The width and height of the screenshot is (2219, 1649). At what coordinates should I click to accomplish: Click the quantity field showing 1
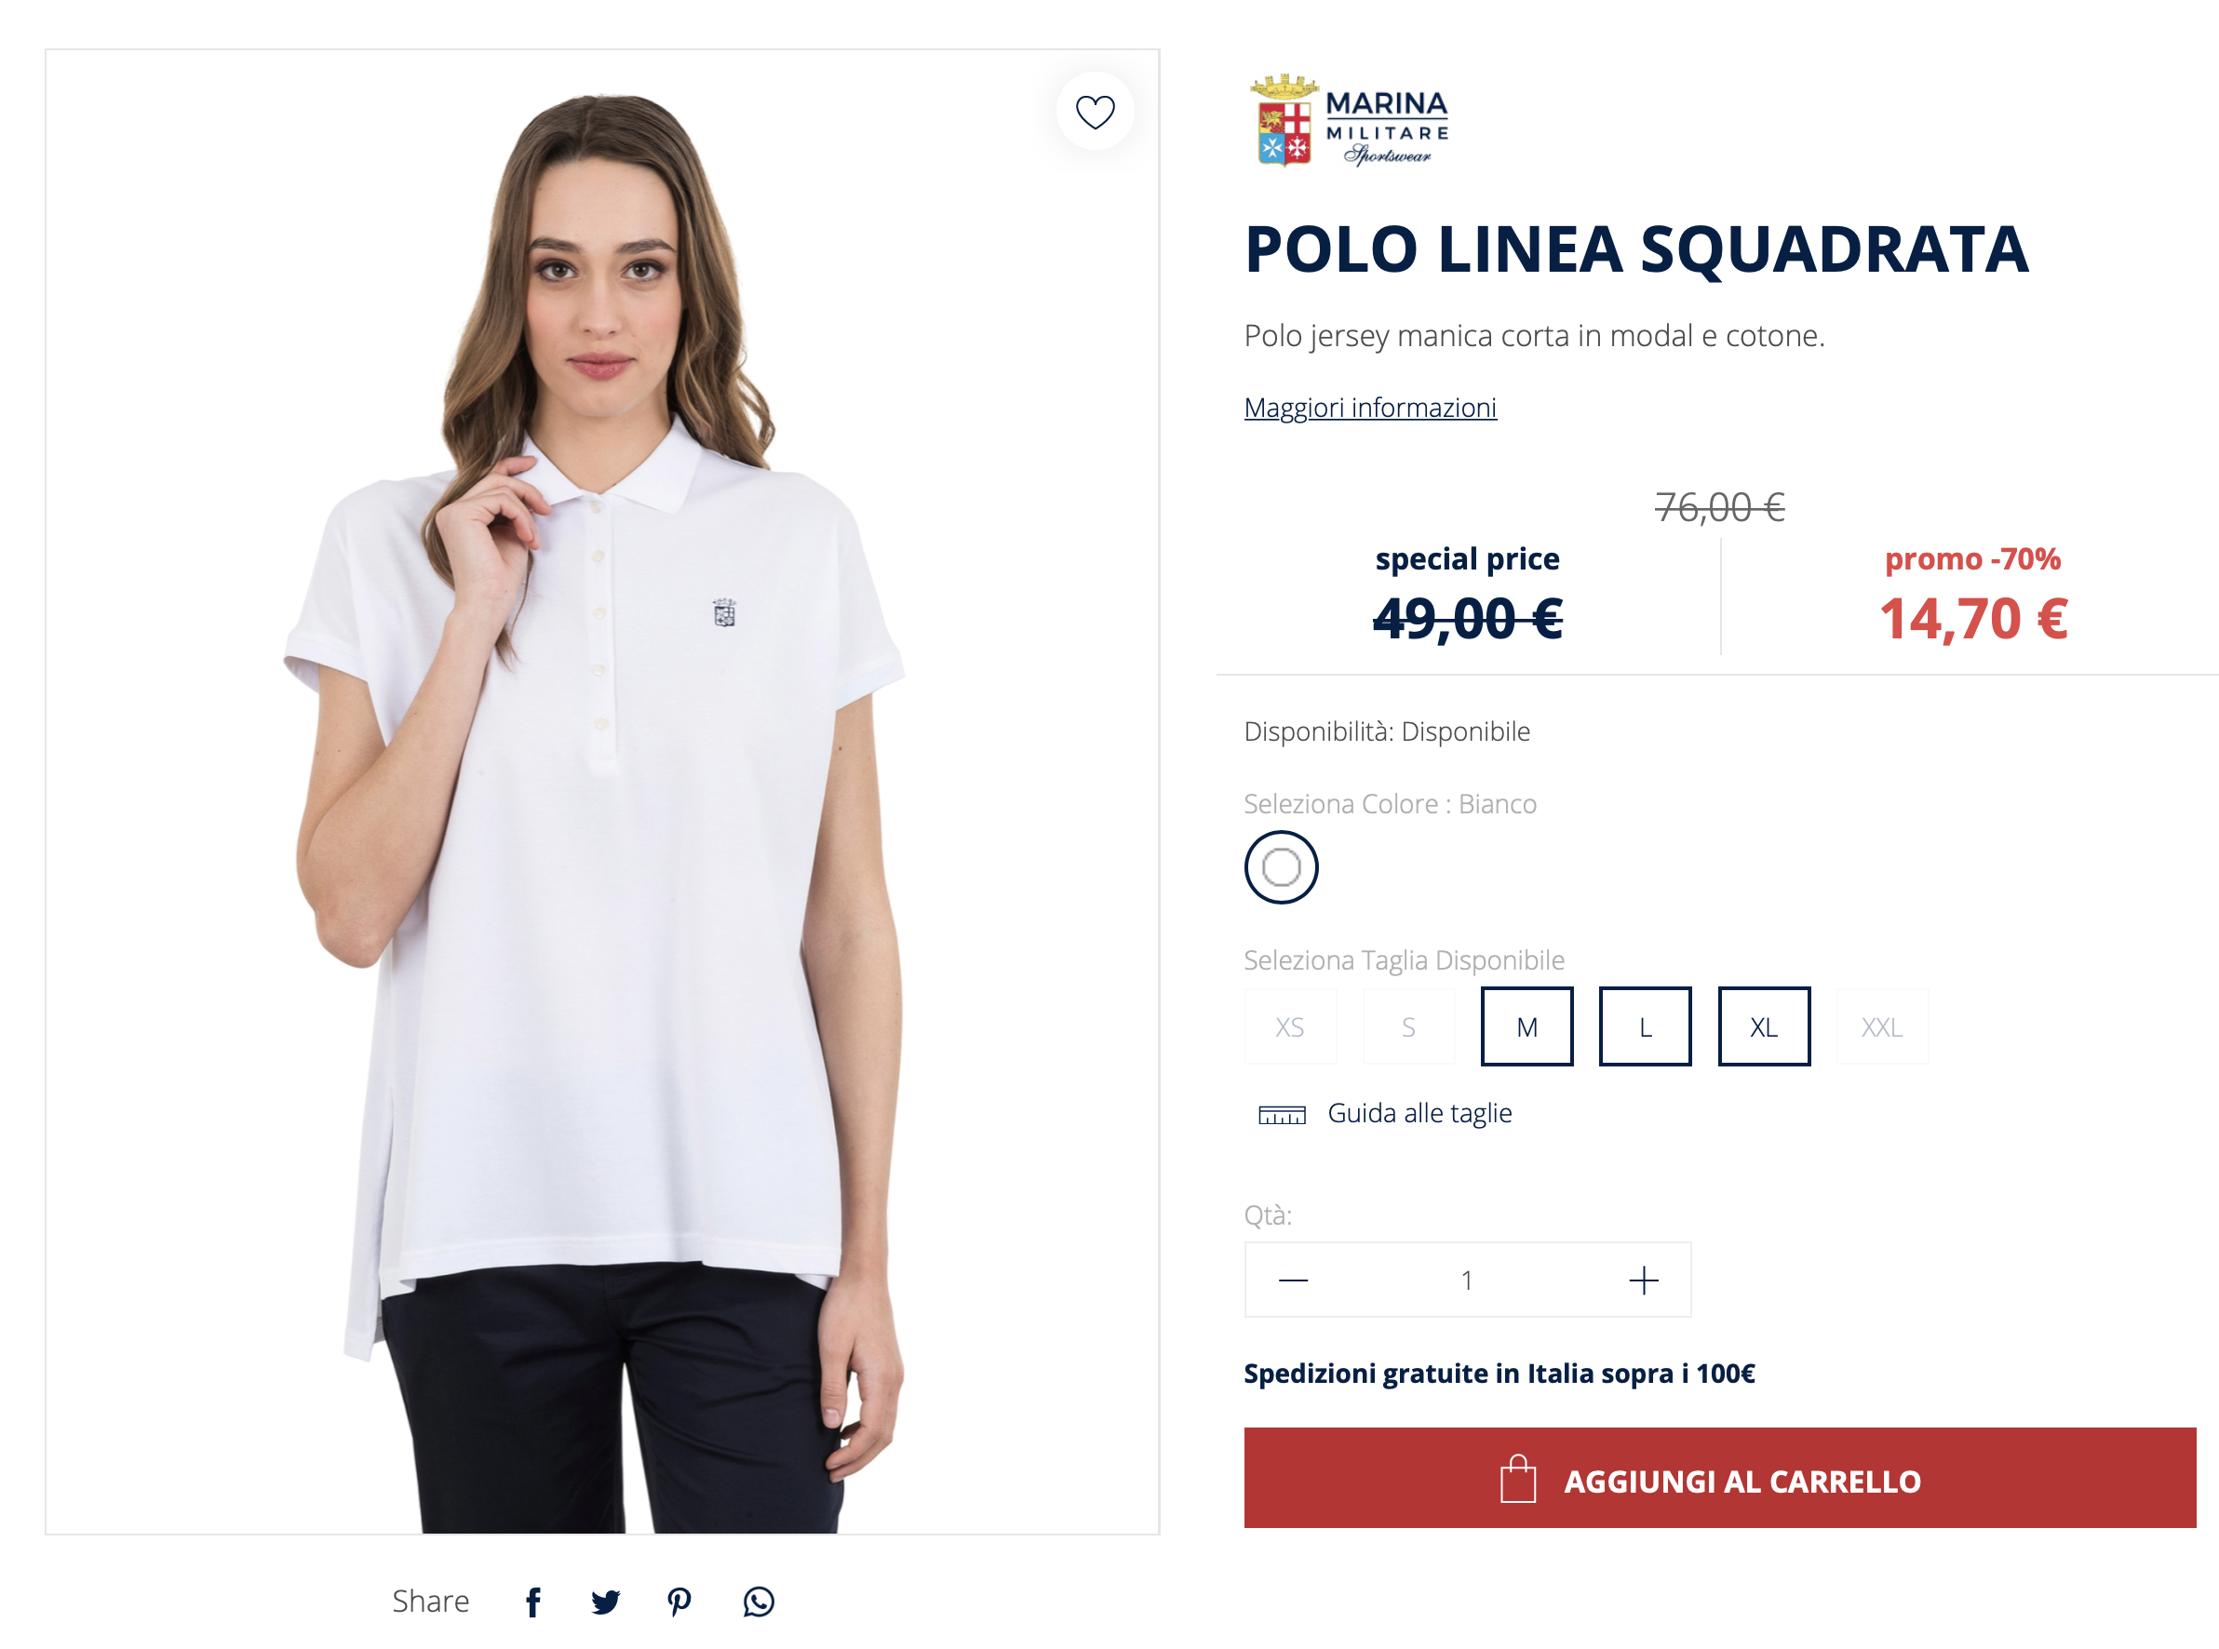[x=1466, y=1280]
